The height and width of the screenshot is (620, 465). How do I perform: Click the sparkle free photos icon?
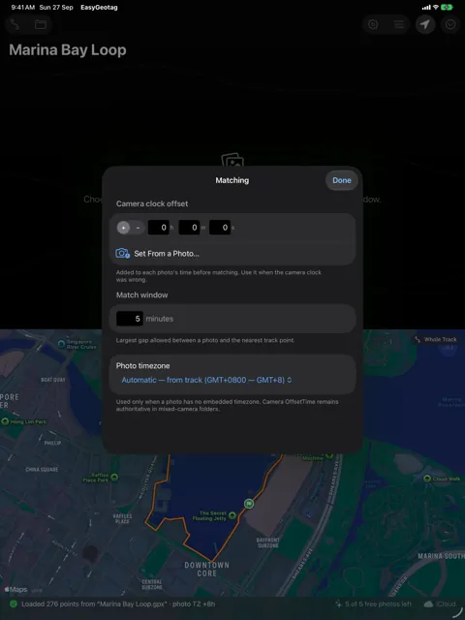click(338, 604)
